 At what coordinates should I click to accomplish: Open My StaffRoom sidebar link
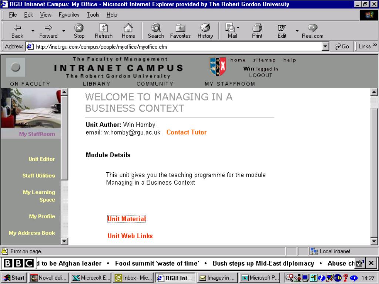(x=37, y=134)
